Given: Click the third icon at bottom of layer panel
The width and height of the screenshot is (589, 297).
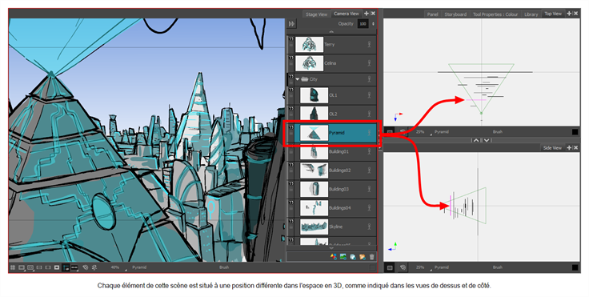Looking at the screenshot, I should pyautogui.click(x=353, y=257).
